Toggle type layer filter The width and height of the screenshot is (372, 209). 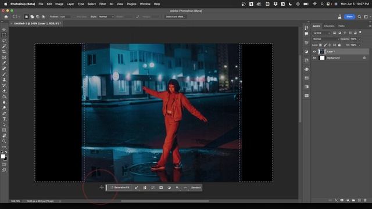[x=345, y=33]
